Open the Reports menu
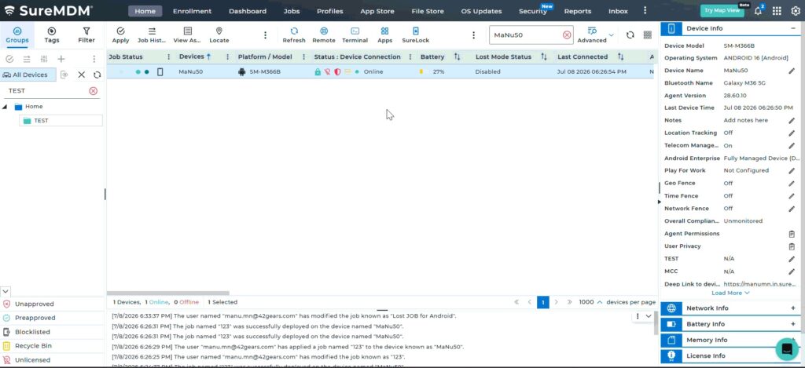This screenshot has height=368, width=805. pos(578,11)
